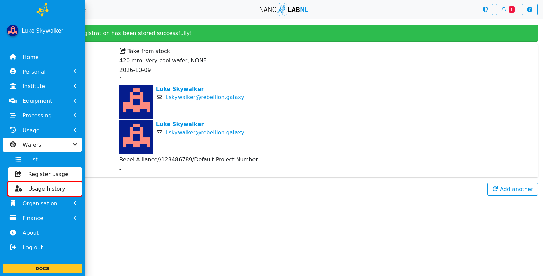Click the Institute building icon
The height and width of the screenshot is (276, 543).
click(x=13, y=86)
